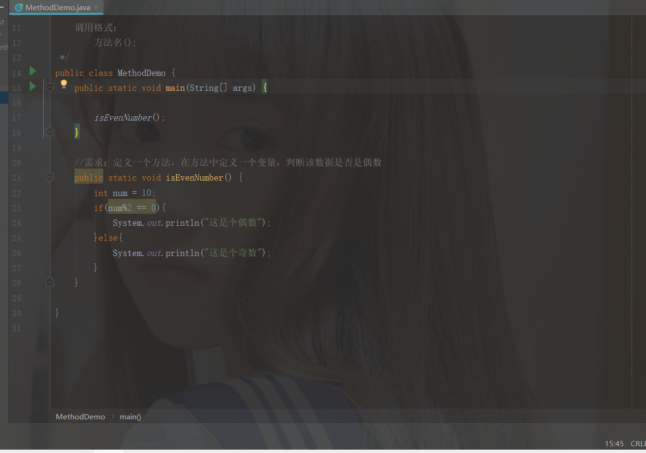Open the CRLF line separator selector
Image resolution: width=646 pixels, height=453 pixels.
pos(638,443)
